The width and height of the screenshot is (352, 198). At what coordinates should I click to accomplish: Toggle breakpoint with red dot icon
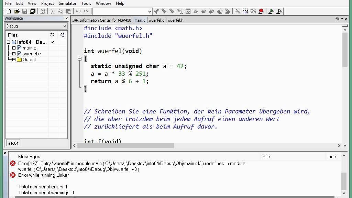(x=261, y=11)
